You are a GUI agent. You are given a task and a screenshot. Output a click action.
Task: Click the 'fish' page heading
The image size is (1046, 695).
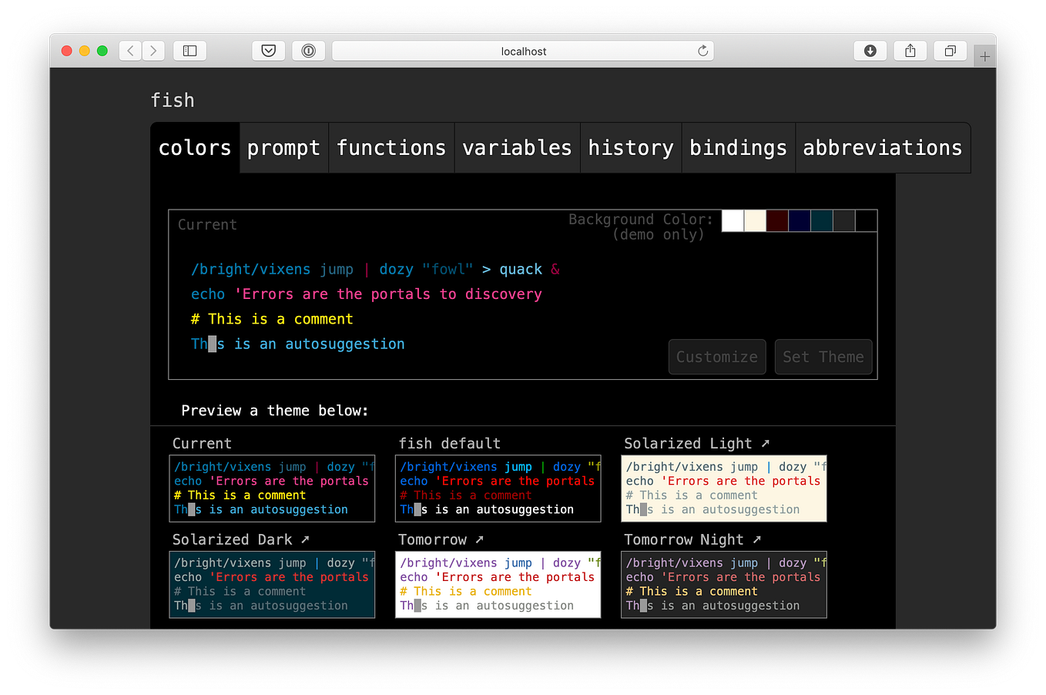[173, 100]
